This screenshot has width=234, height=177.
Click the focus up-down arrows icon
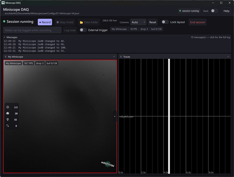coord(8,126)
